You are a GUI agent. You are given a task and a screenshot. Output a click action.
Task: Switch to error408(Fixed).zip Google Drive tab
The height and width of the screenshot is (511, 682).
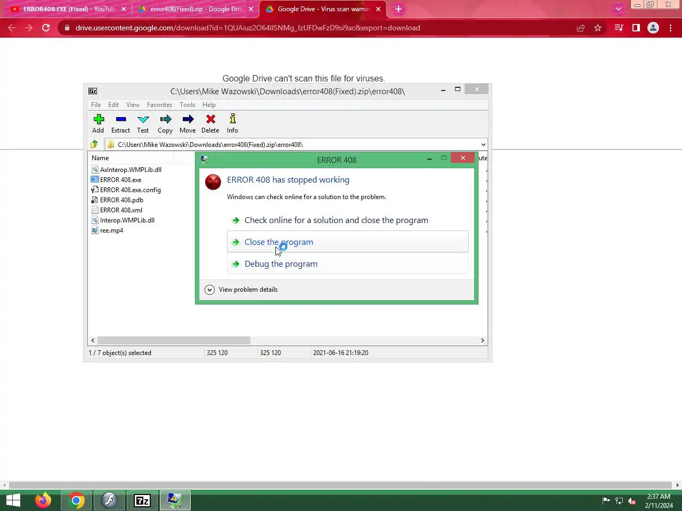(196, 9)
